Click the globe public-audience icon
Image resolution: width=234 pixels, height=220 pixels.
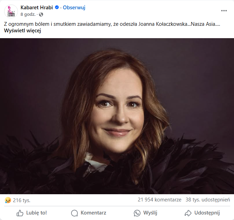coord(41,14)
